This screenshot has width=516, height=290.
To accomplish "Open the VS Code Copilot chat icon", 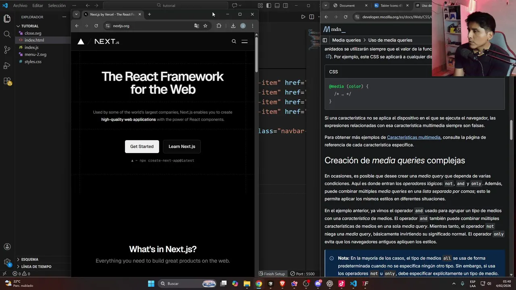I will click(234, 5).
